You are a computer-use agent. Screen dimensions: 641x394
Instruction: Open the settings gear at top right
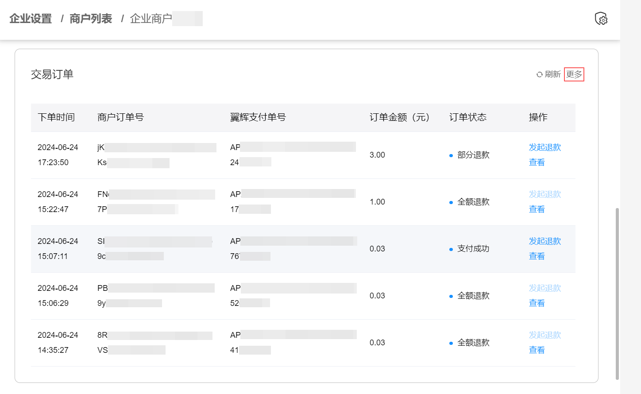[x=601, y=19]
